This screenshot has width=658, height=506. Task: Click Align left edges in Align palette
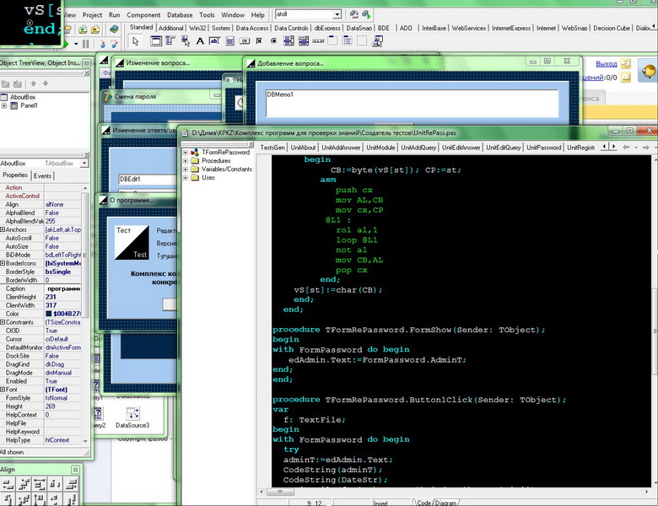(x=8, y=484)
